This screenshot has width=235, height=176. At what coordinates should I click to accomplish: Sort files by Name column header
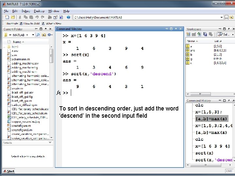click(x=30, y=42)
